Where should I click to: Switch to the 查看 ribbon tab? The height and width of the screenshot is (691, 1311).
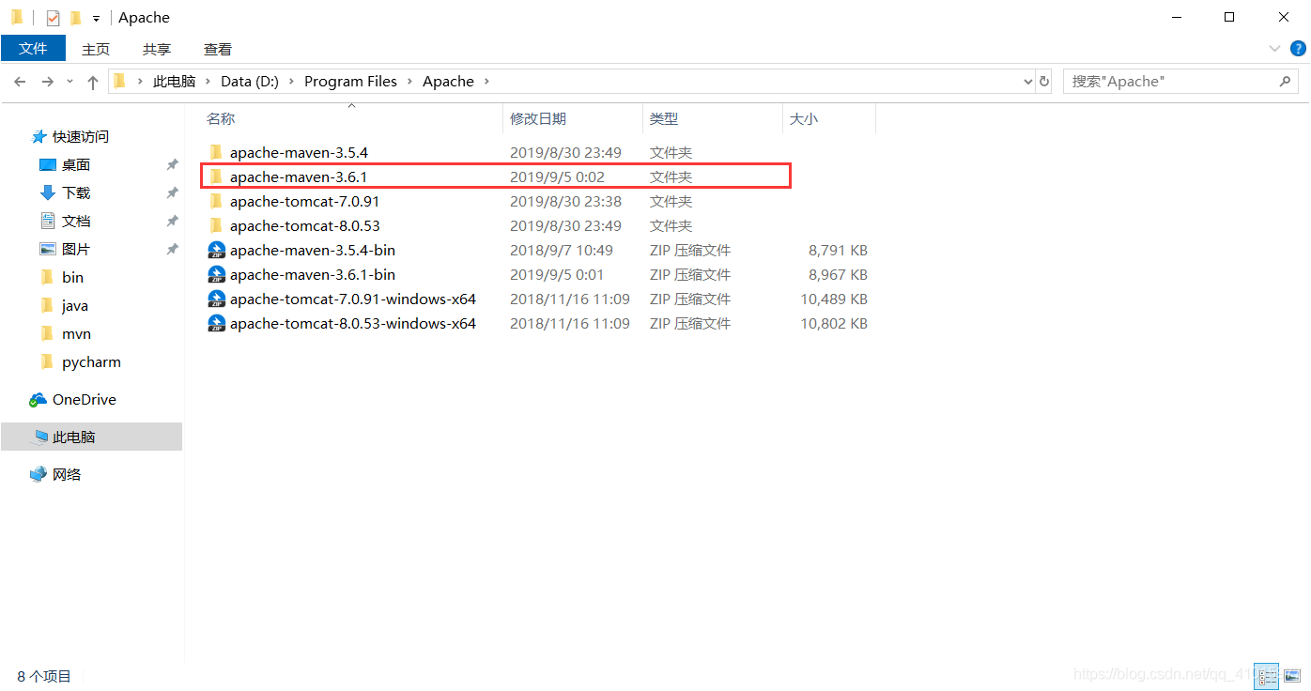coord(218,49)
